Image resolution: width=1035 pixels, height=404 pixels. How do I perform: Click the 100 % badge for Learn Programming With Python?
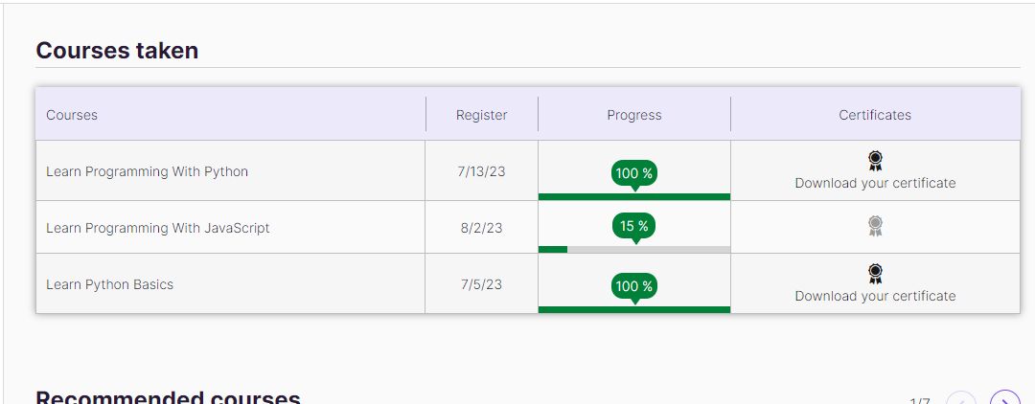634,174
